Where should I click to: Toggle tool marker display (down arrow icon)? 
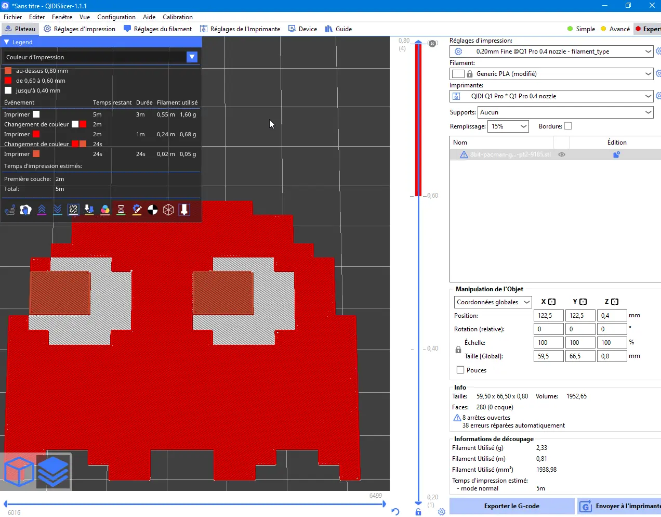[184, 210]
